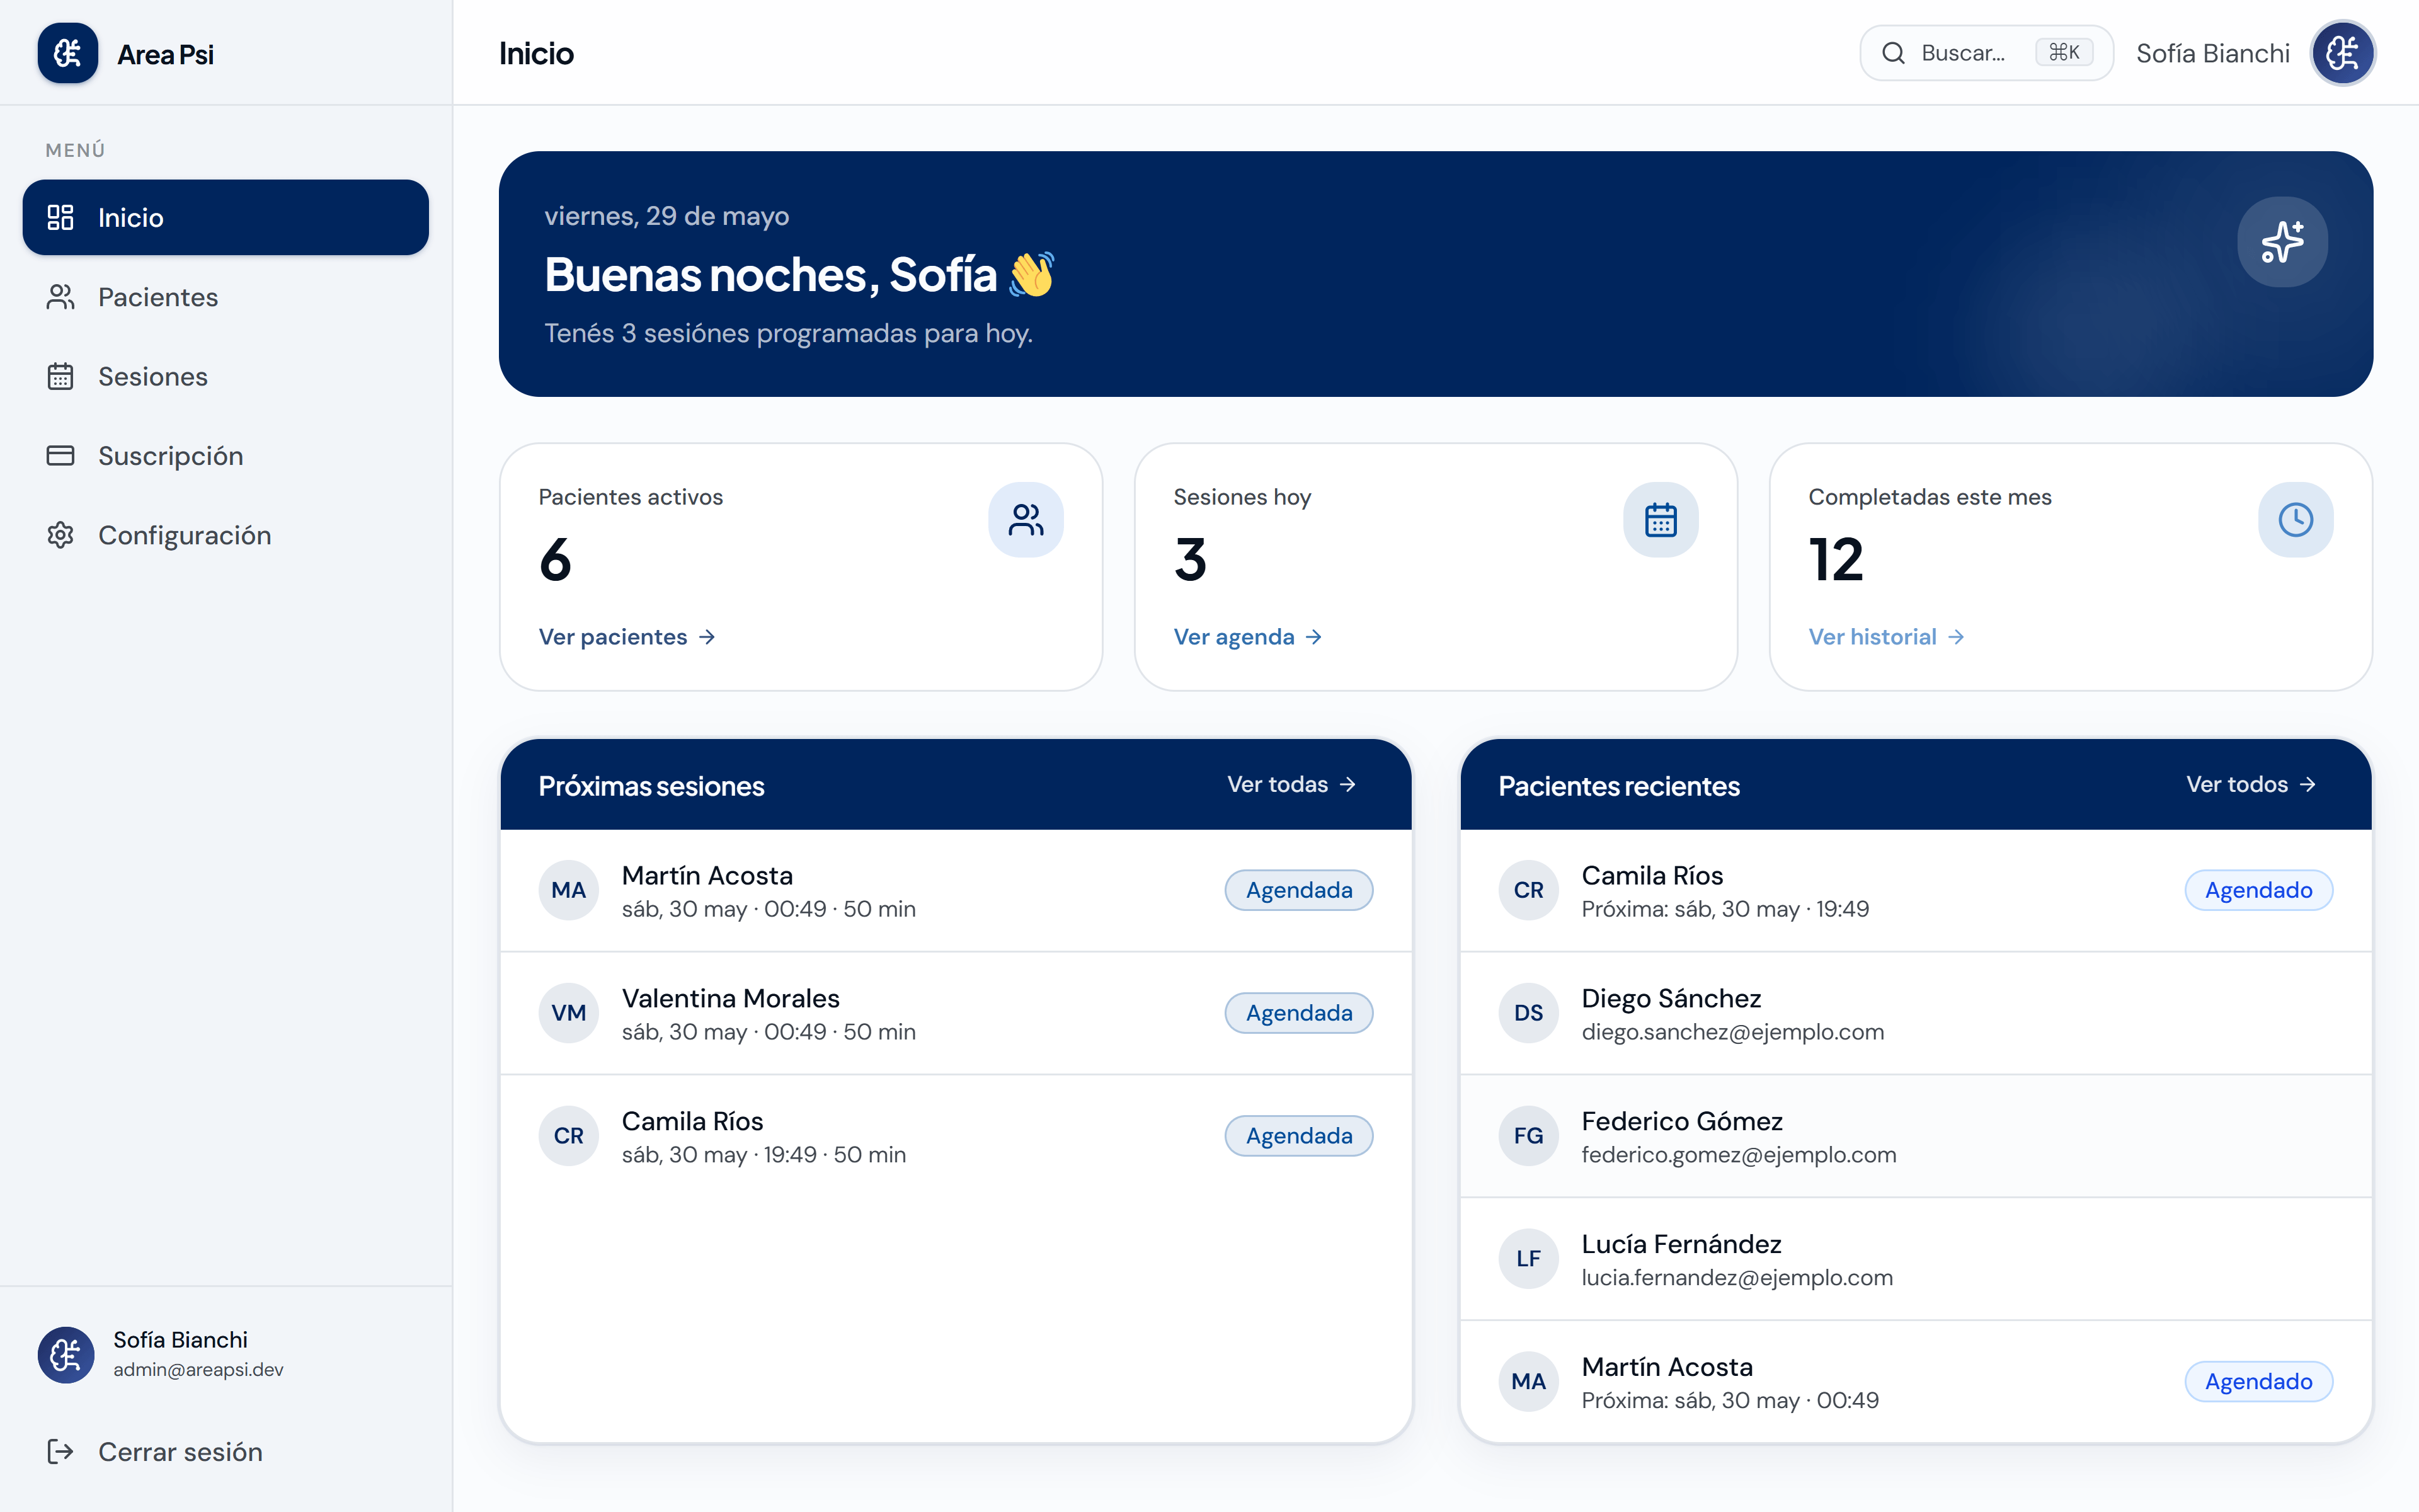
Task: Click the search magnifier icon
Action: coord(1893,53)
